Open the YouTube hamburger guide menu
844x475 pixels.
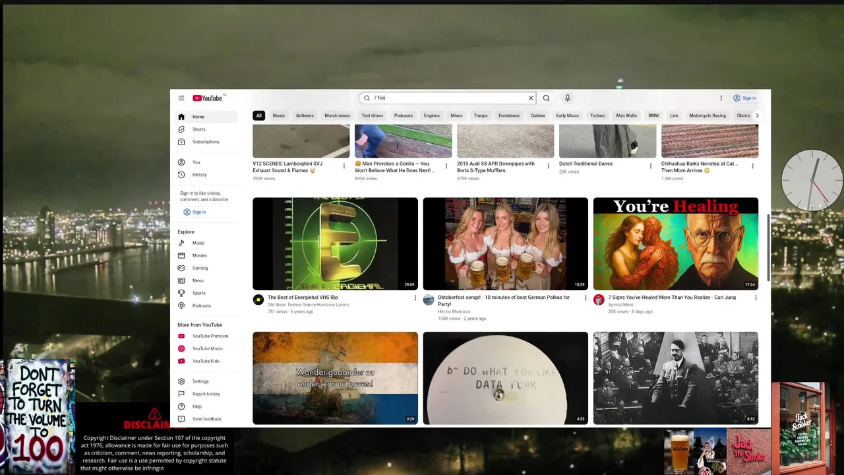coord(181,98)
